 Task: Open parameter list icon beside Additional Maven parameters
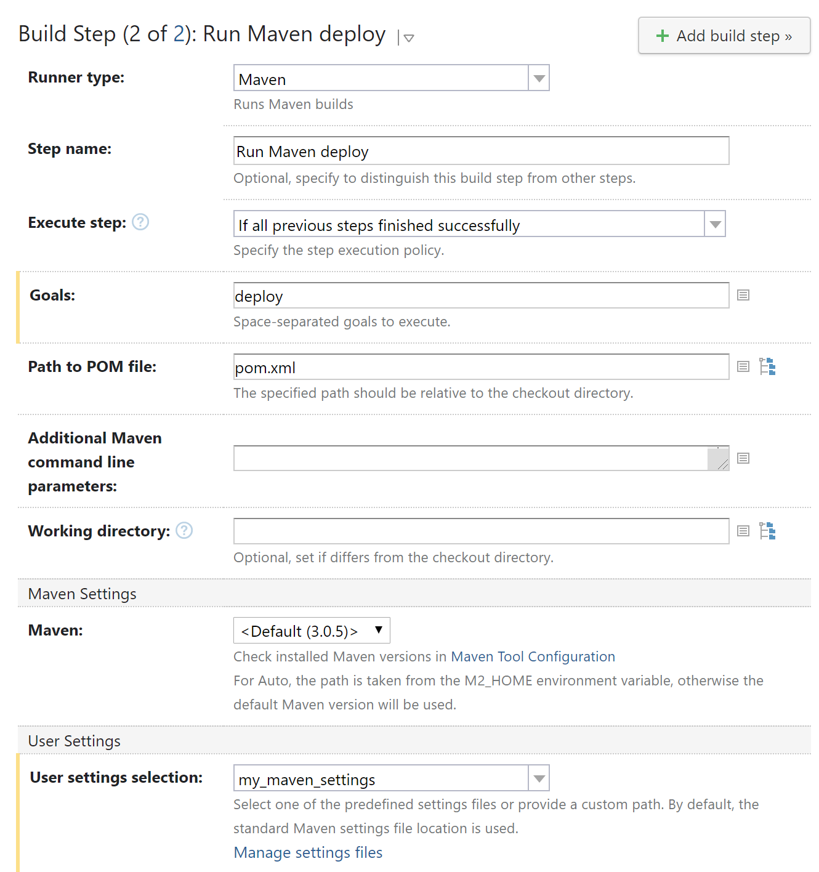(743, 459)
